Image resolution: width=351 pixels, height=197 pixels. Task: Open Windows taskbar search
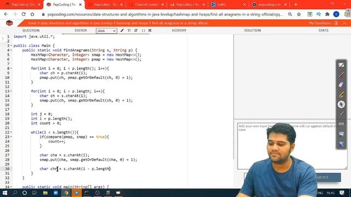click(x=15, y=193)
